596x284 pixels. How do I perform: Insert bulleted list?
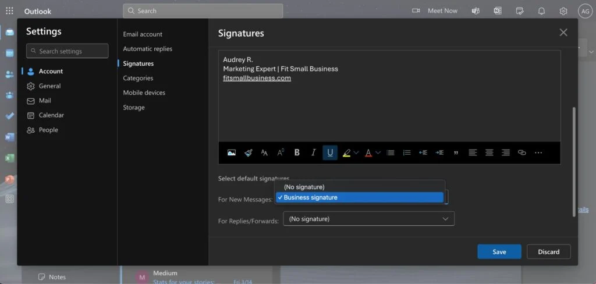391,152
